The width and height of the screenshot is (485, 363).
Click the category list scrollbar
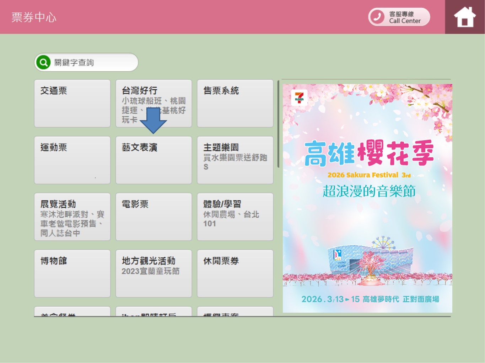pos(278,124)
